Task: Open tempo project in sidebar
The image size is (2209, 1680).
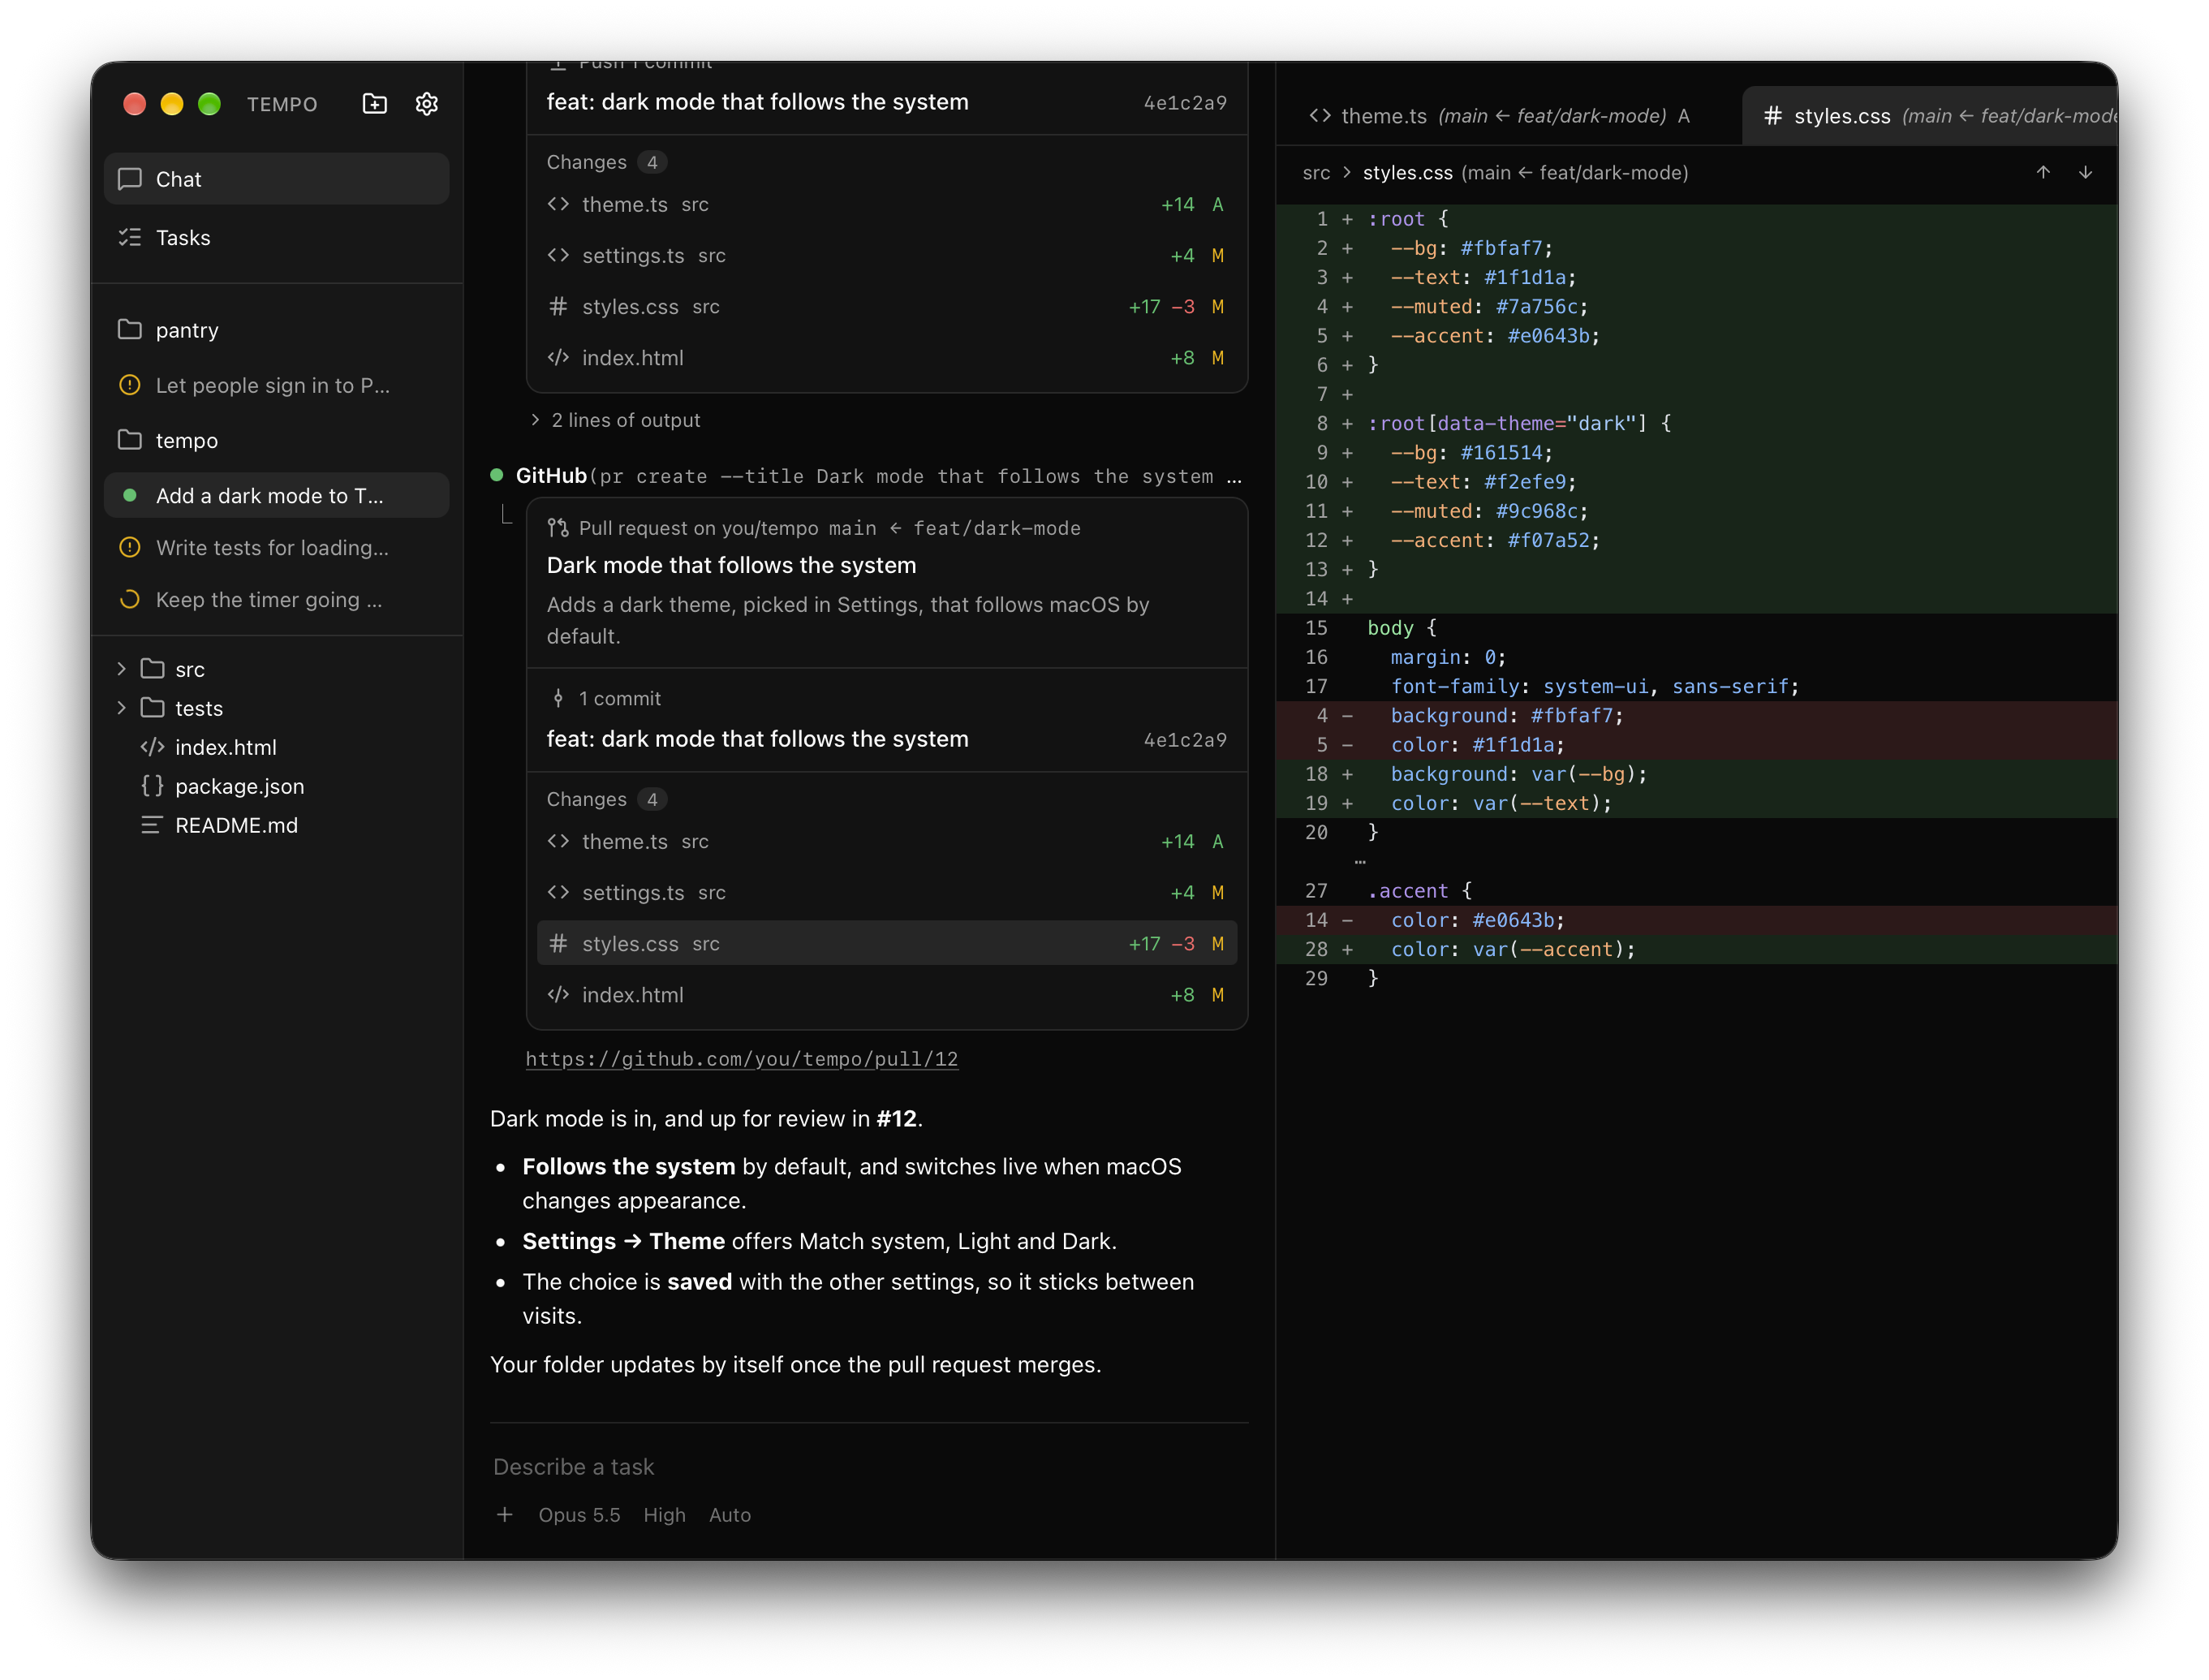Action: [277, 440]
